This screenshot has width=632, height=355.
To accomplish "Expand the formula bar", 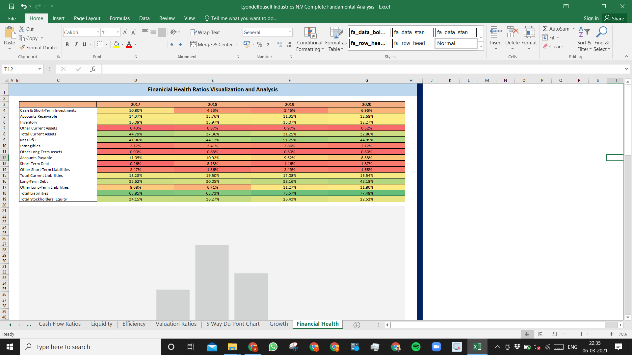I will click(x=626, y=69).
